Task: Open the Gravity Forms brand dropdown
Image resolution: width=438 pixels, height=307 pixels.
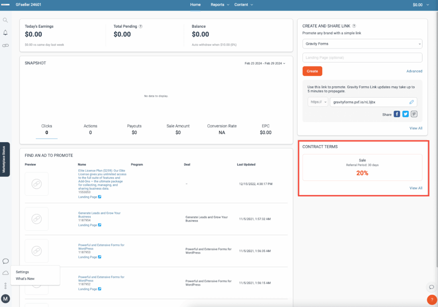Action: pyautogui.click(x=362, y=44)
